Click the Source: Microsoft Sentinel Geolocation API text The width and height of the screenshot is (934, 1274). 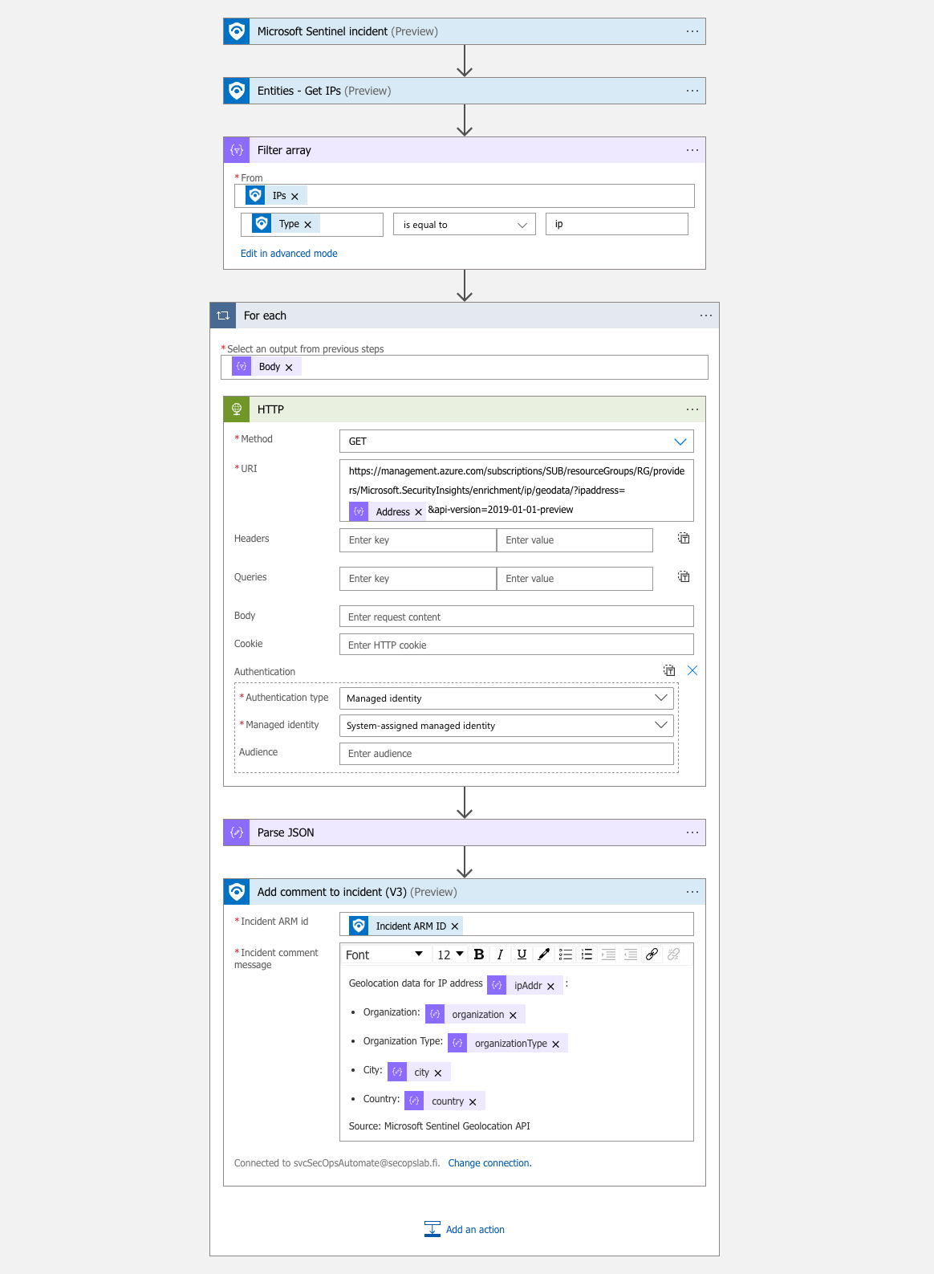440,1126
